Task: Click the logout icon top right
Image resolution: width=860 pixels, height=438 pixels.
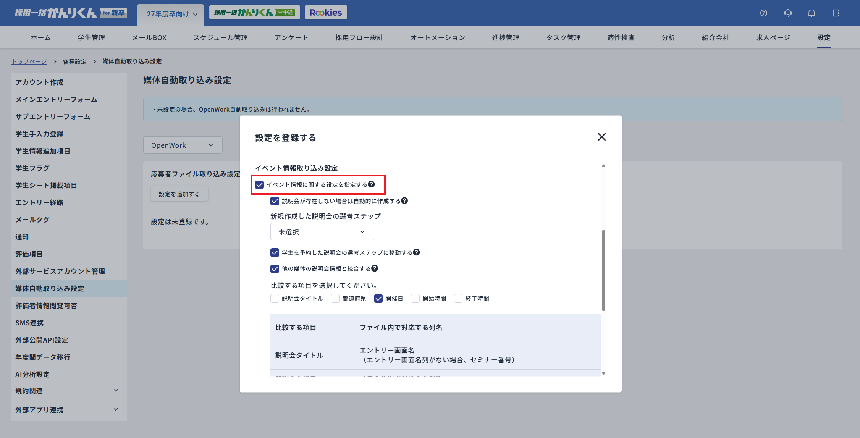Action: coord(836,13)
